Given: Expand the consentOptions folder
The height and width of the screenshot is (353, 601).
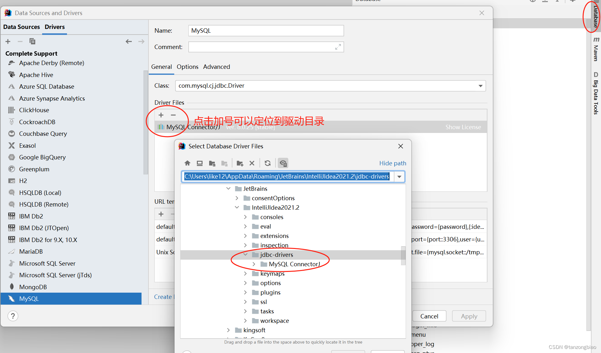Looking at the screenshot, I should [x=237, y=198].
